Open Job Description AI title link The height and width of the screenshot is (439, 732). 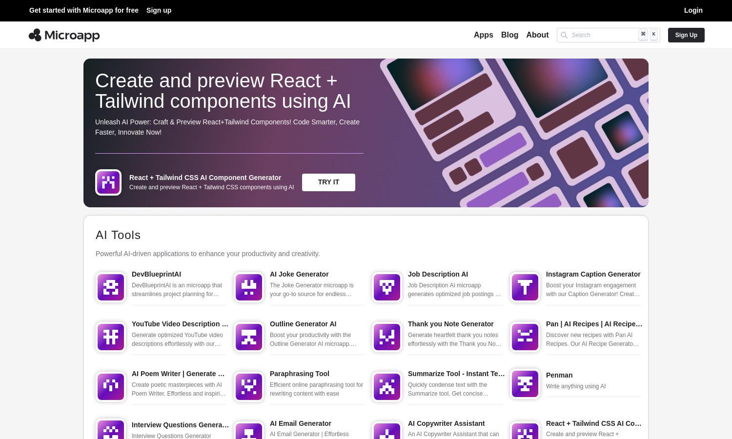point(438,274)
